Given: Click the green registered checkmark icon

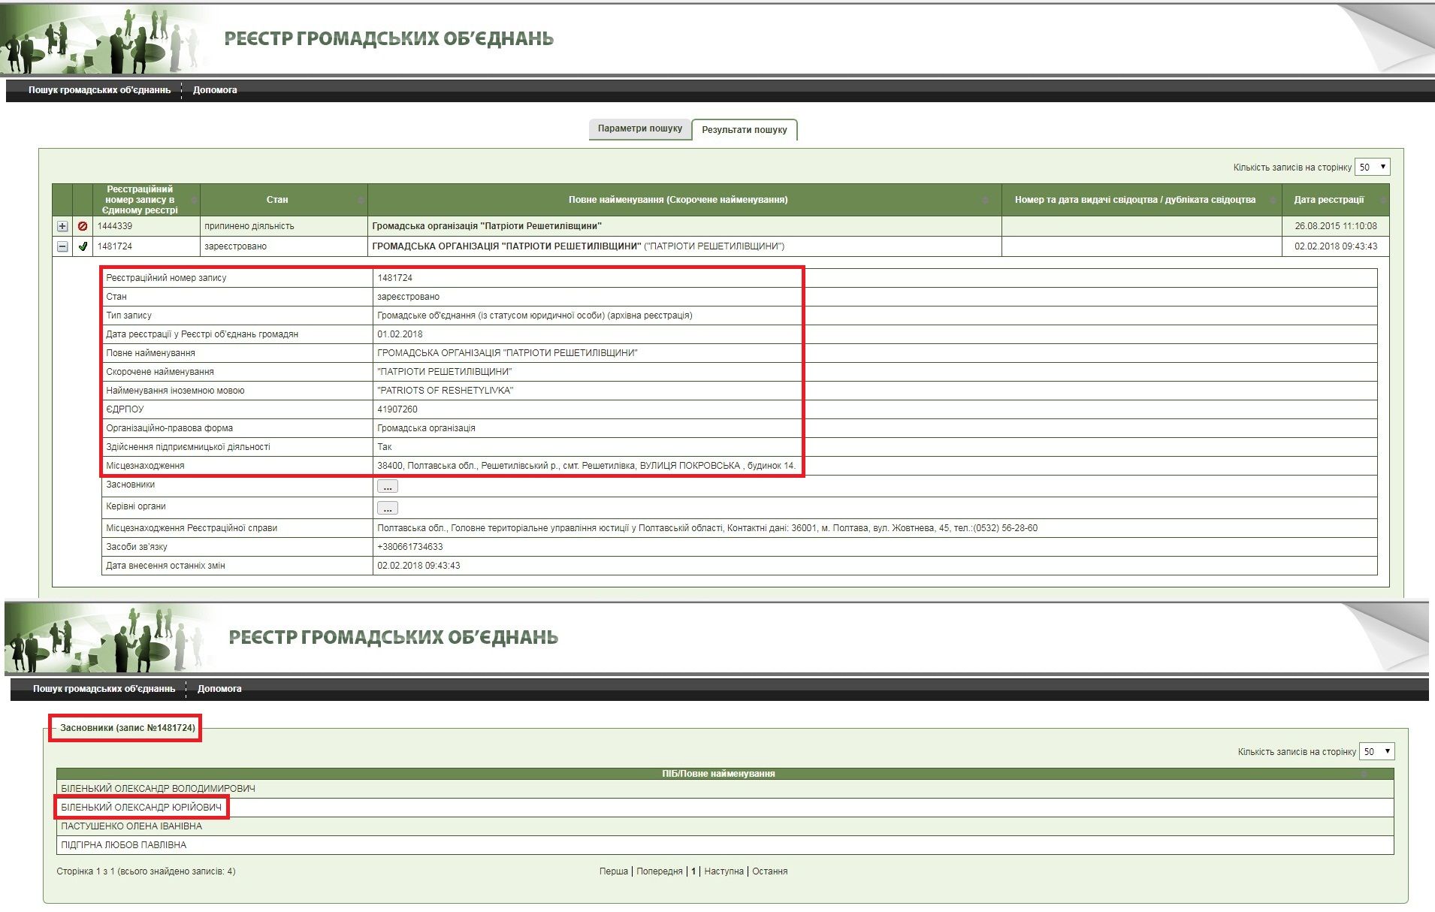Looking at the screenshot, I should pyautogui.click(x=83, y=246).
